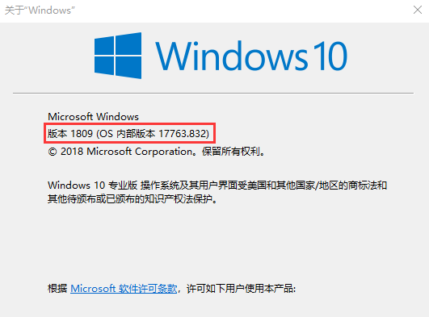Select the Microsoft Windows heading text
Image resolution: width=429 pixels, height=317 pixels.
point(93,117)
